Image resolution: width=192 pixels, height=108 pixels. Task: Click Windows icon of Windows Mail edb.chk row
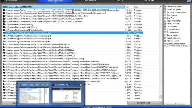tap(4, 44)
